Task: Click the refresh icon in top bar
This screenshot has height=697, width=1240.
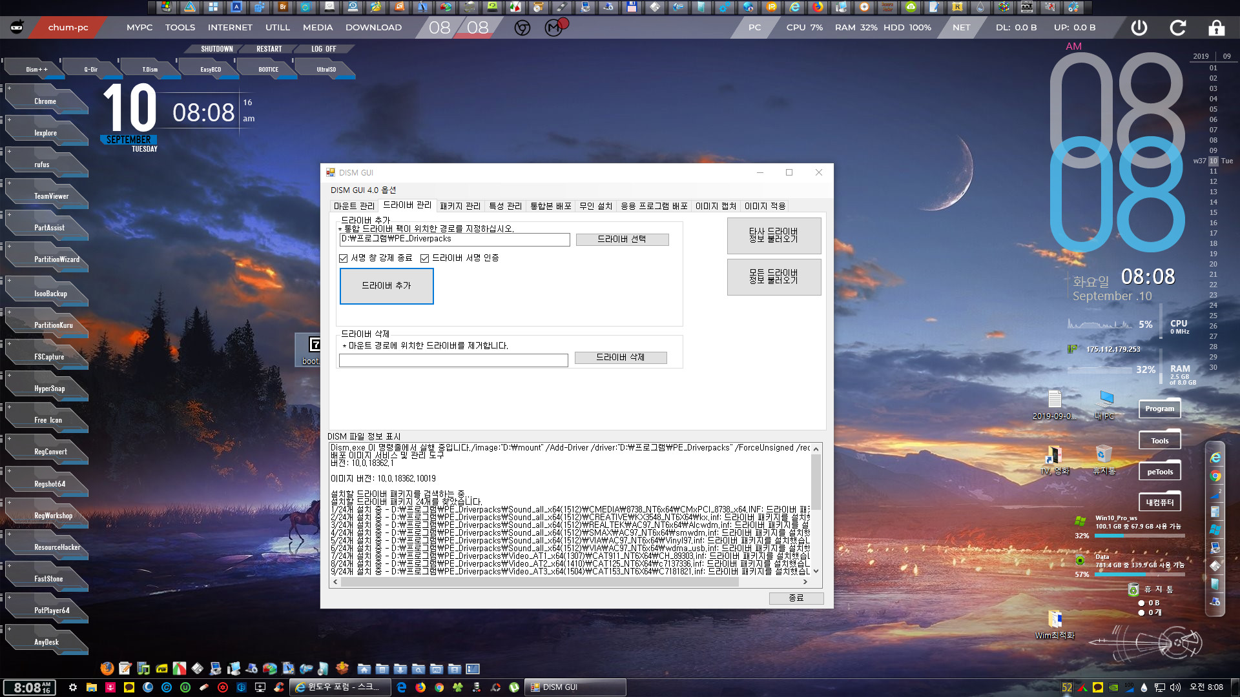Action: coord(1178,28)
